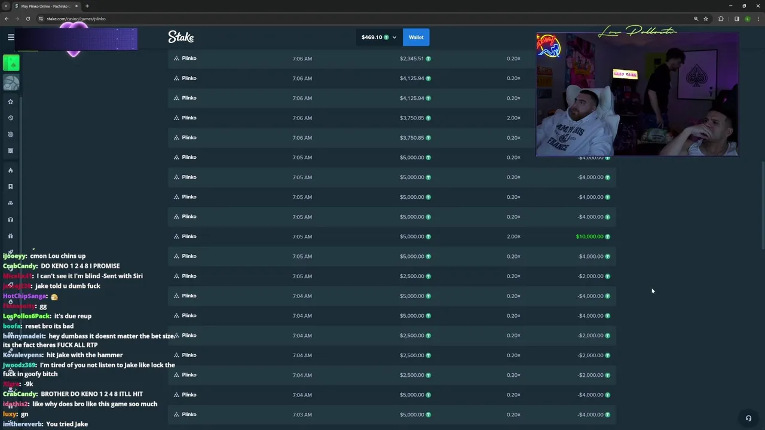Screen dimensions: 765x430
Task: View site information icon in address bar
Action: click(41, 19)
